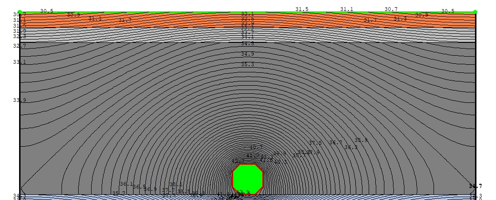The width and height of the screenshot is (496, 200).
Task: Click the 36.7 contour label right of the pipe
Action: [x=336, y=142]
